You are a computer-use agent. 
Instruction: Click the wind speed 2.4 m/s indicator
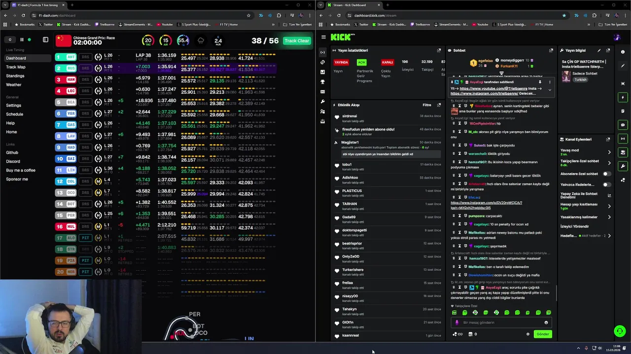218,41
